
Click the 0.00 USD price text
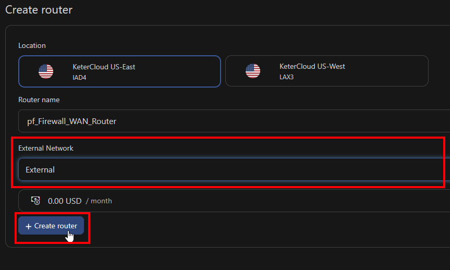coord(65,201)
